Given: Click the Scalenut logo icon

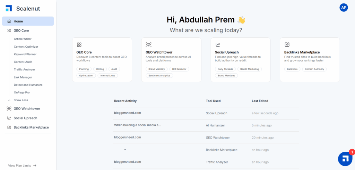Looking at the screenshot, I should (x=9, y=8).
